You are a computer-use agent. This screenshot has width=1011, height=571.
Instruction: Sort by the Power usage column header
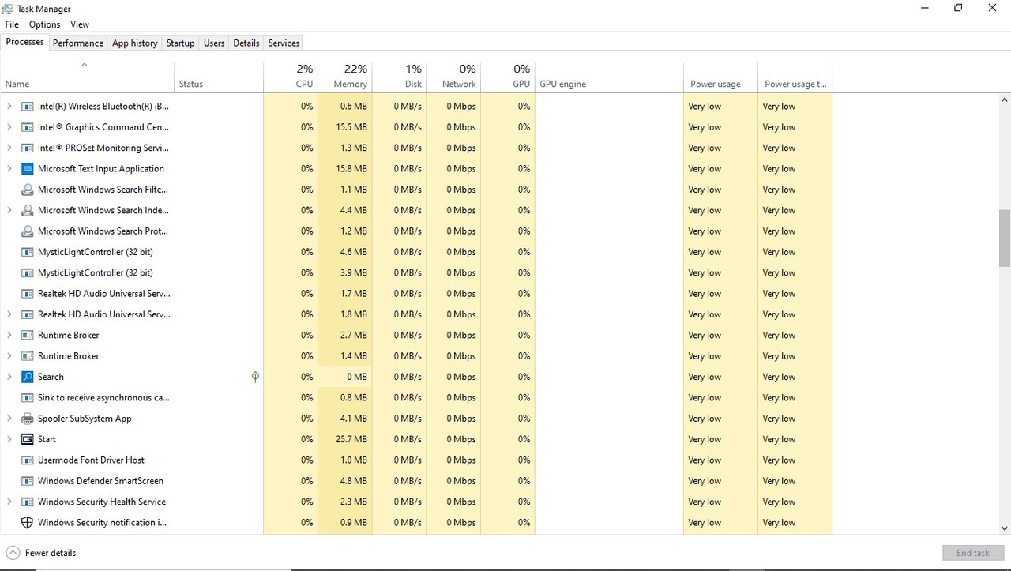pos(720,77)
